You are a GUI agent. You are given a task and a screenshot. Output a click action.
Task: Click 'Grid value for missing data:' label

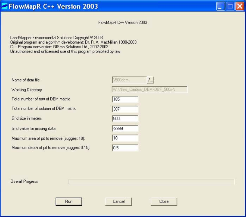pyautogui.click(x=34, y=129)
